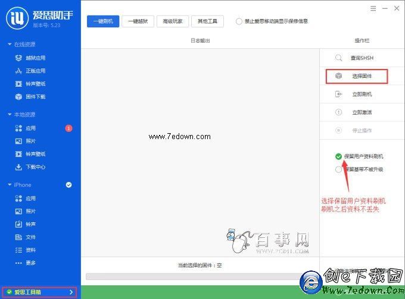Open 应用 icon under iPhone
This screenshot has width=405, height=299.
(18, 199)
